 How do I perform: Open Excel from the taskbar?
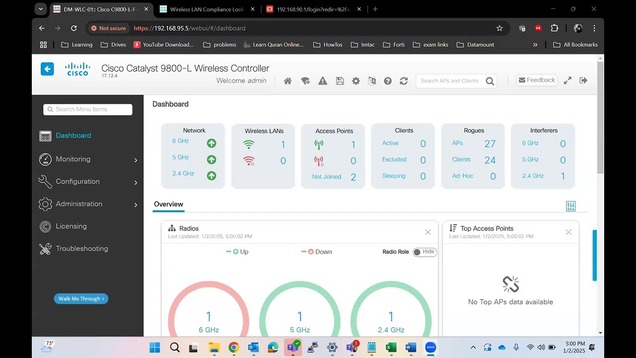(391, 348)
